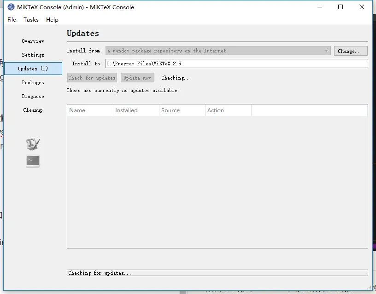This screenshot has height=294, width=376.
Task: Switch to the Settings page
Action: point(33,55)
